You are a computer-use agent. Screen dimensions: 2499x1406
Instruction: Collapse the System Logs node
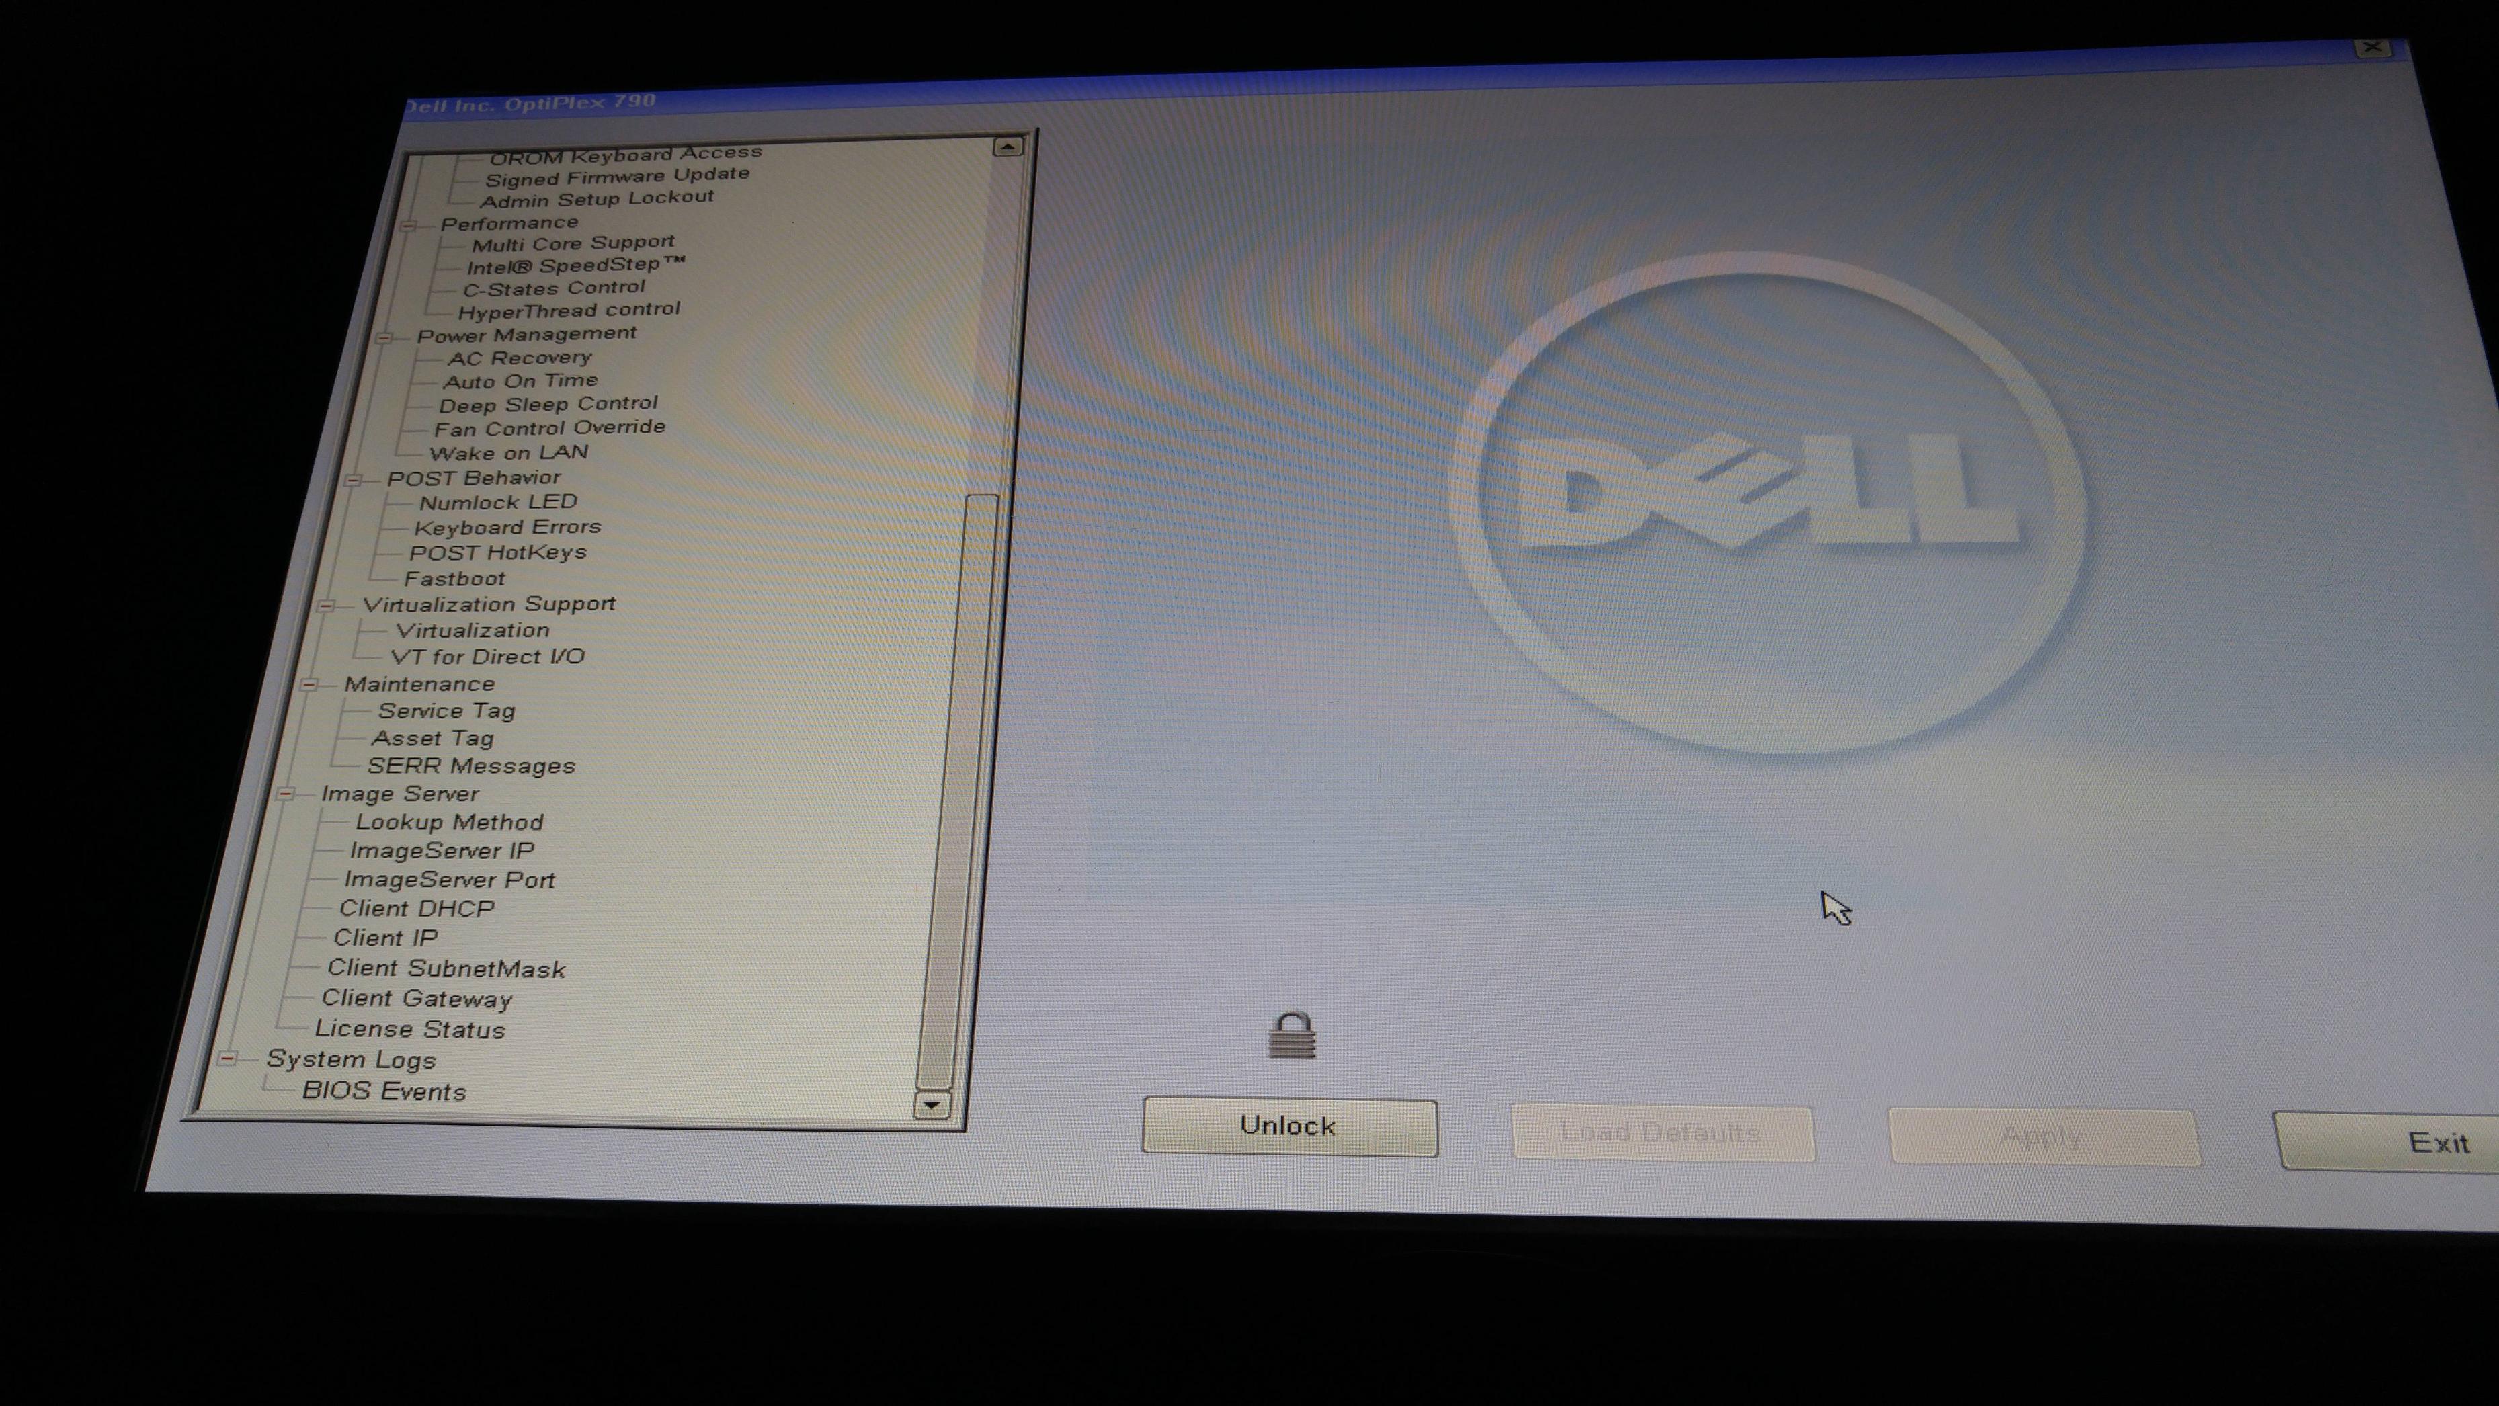pyautogui.click(x=228, y=1058)
